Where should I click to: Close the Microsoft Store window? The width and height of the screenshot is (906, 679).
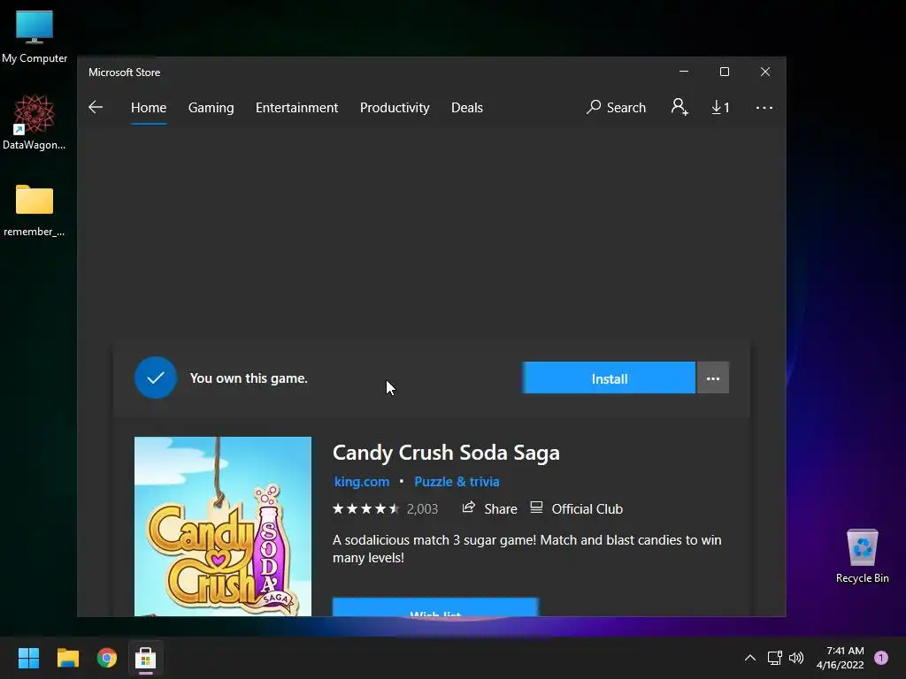click(765, 72)
